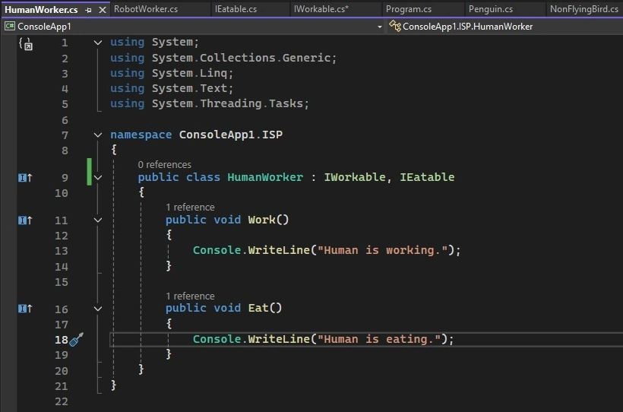Switch to the RobotWorker.cs tab

[145, 9]
